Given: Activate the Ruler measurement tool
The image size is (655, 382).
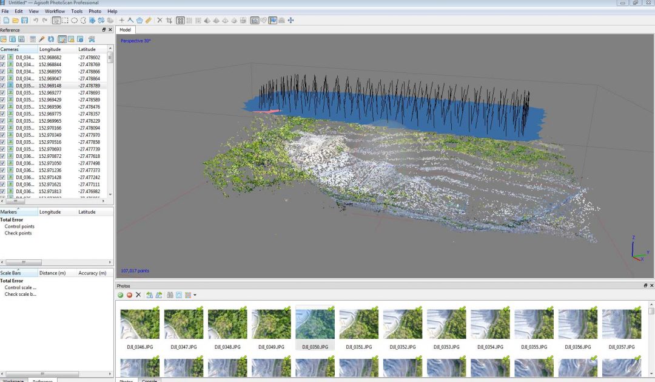Looking at the screenshot, I should [x=148, y=20].
